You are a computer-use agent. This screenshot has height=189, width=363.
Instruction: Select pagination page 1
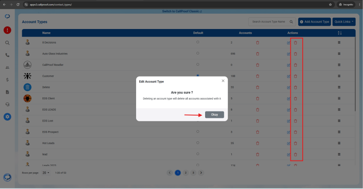tap(177, 173)
